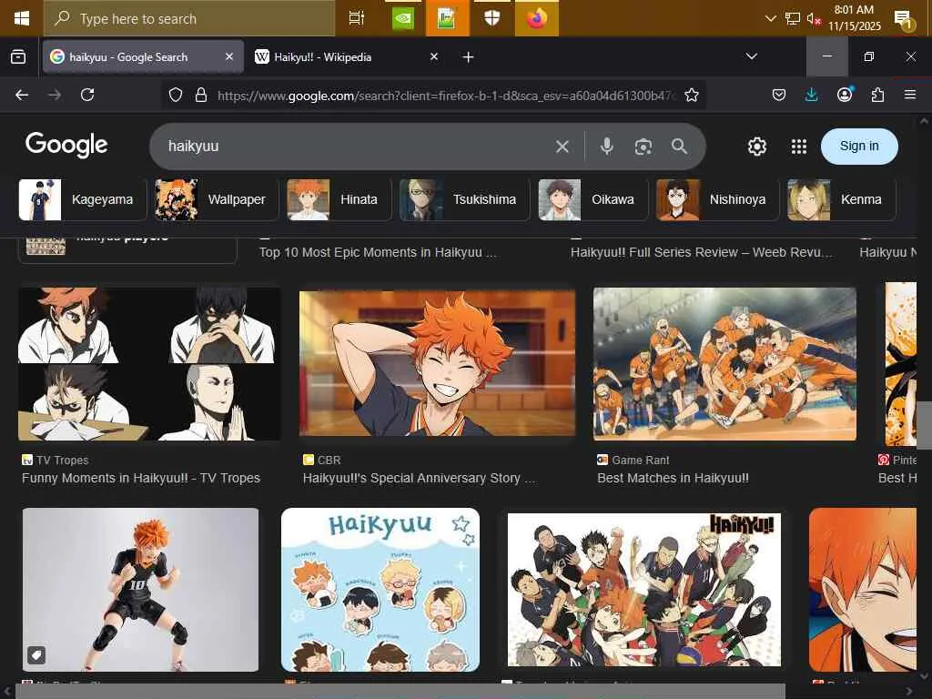Screen dimensions: 932x699
Task: Switch to the haikyuu Google Search tab
Action: (x=143, y=57)
